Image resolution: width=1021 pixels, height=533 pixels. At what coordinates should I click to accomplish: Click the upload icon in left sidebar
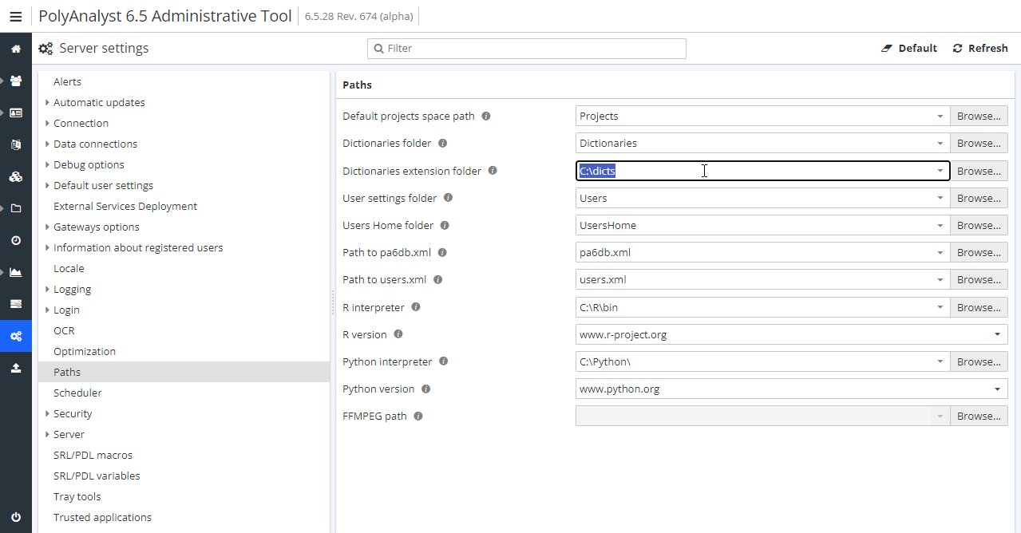[x=16, y=368]
